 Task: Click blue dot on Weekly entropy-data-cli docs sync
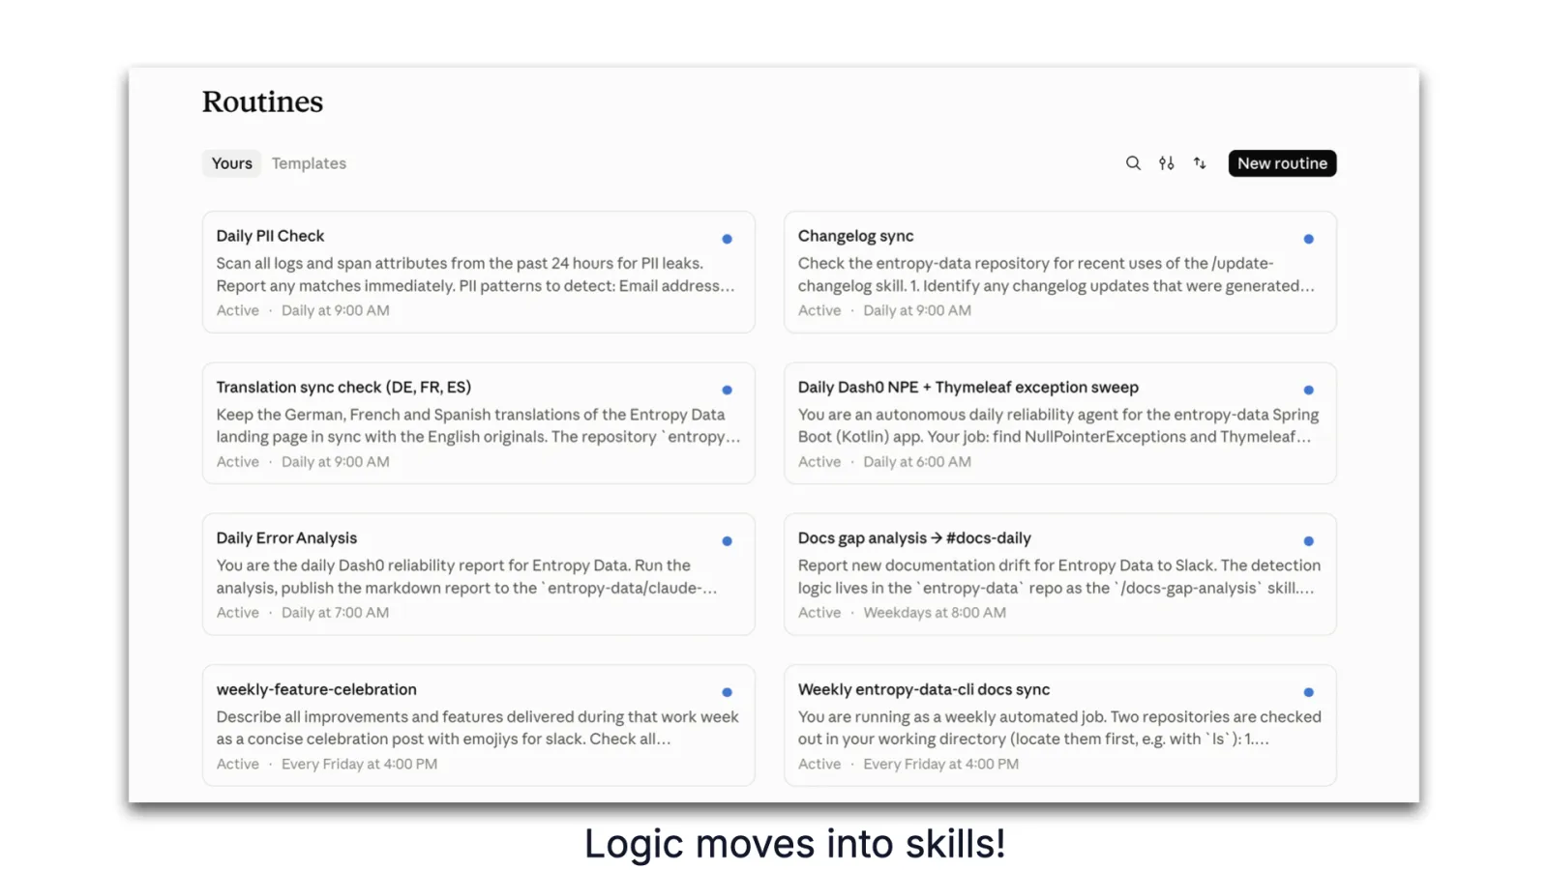pos(1308,692)
